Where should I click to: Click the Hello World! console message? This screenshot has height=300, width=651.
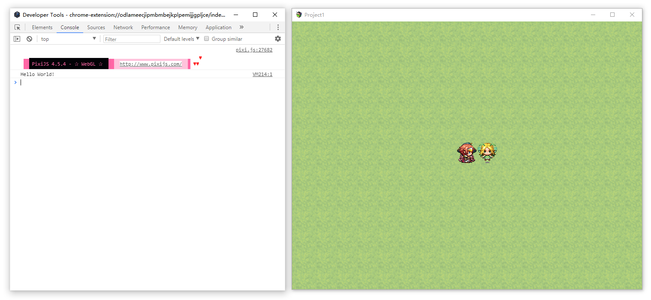[37, 74]
